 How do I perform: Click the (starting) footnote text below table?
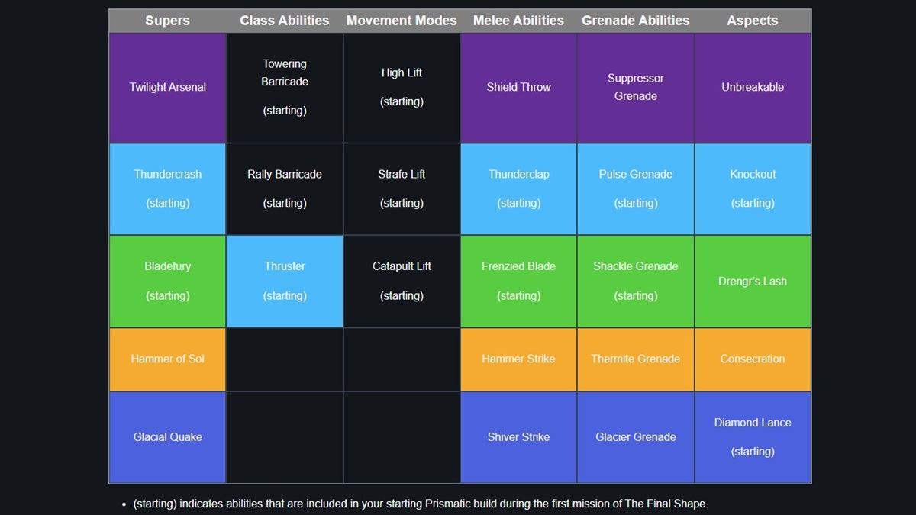(x=420, y=504)
